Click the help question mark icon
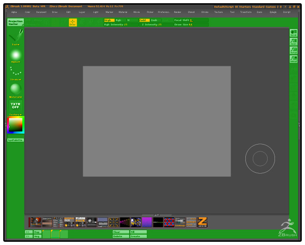This screenshot has height=245, width=305. point(285,7)
